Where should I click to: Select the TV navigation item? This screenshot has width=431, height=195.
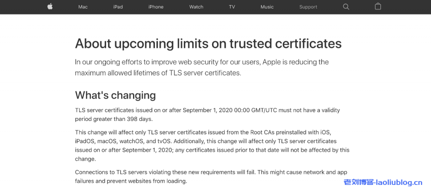(x=232, y=7)
